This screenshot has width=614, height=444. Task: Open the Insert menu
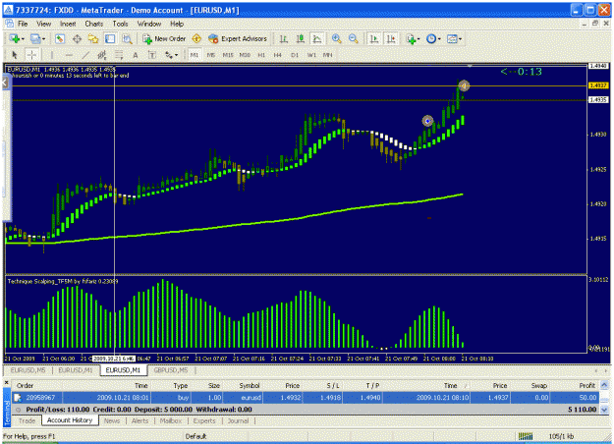(68, 24)
